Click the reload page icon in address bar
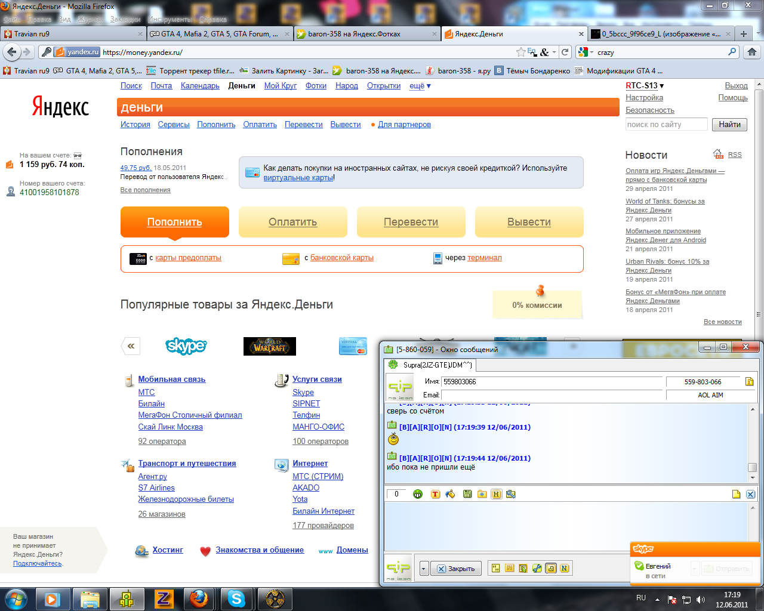764x611 pixels. (x=565, y=52)
